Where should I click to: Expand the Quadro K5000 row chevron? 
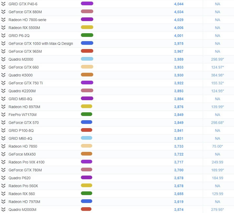tap(3, 75)
